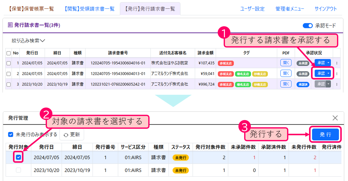Select the 2023/10/20 row's 発行対象 checkbox
Image resolution: width=348 pixels, height=181 pixels.
click(x=18, y=170)
